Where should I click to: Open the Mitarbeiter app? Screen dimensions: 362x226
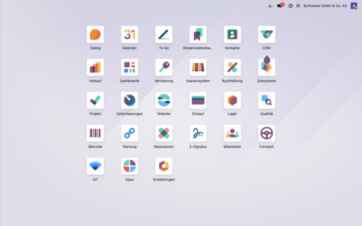[232, 133]
